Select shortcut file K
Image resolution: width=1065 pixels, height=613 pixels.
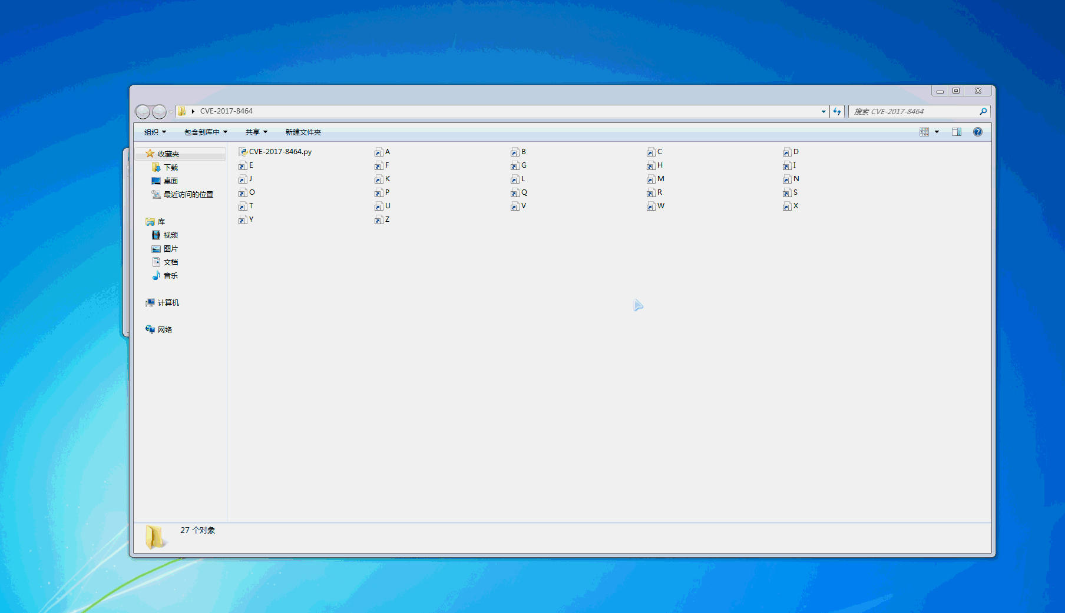point(382,179)
